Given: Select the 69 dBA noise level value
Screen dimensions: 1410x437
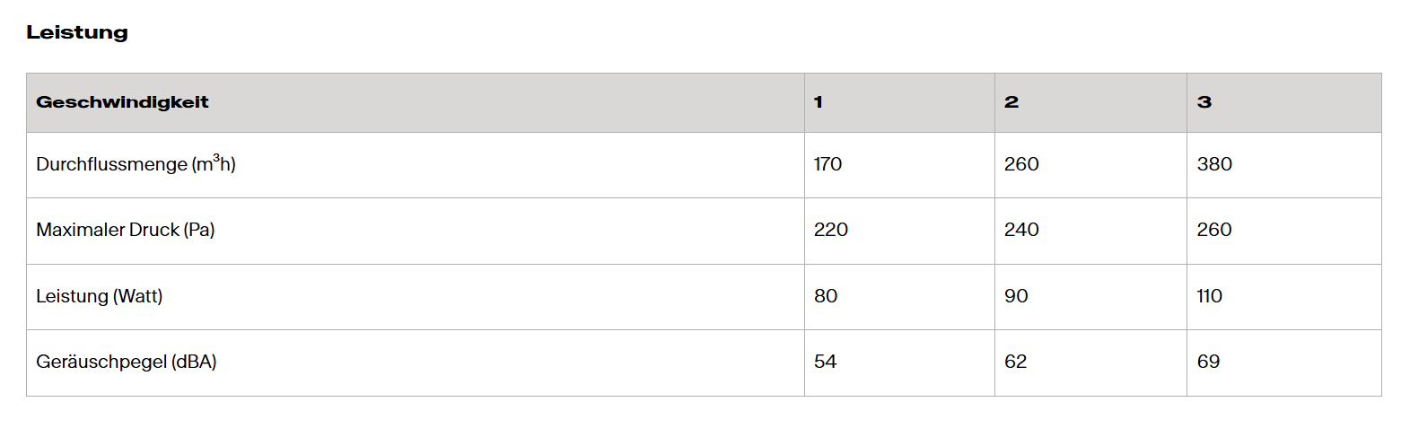Looking at the screenshot, I should (1208, 362).
